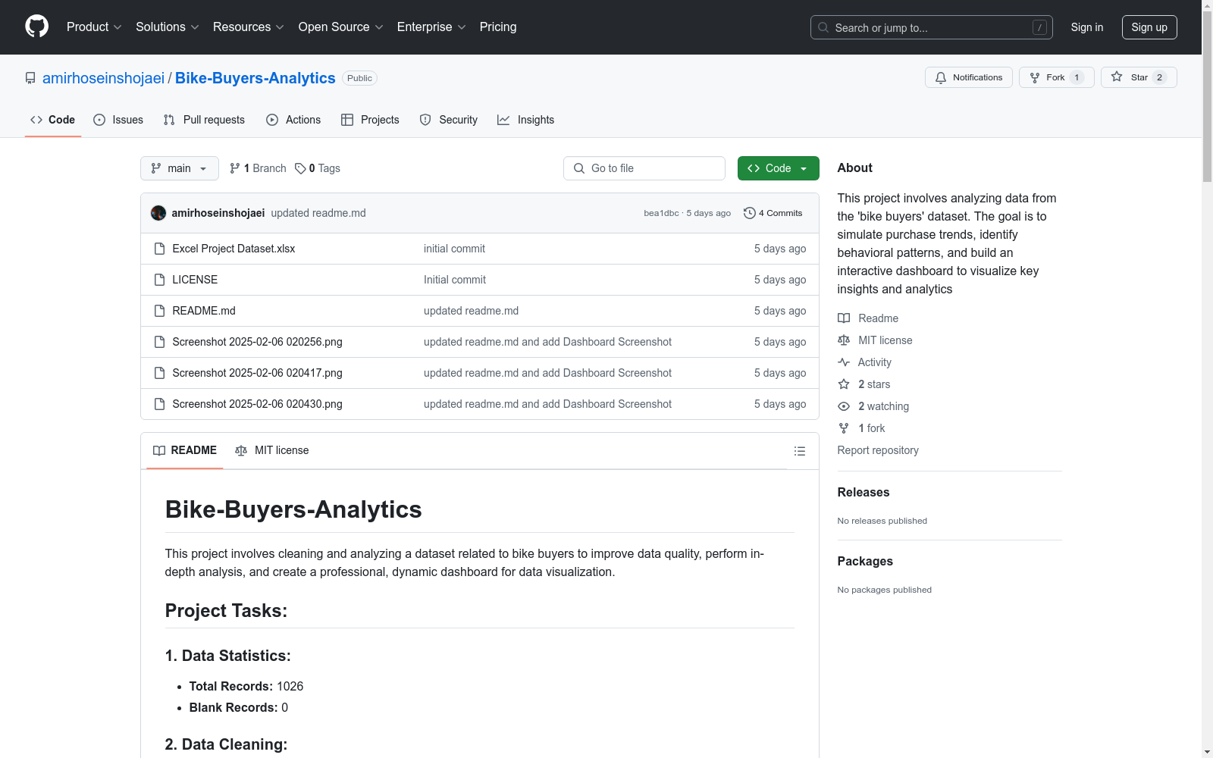Switch to the Security tab
Image resolution: width=1213 pixels, height=758 pixels.
(449, 120)
